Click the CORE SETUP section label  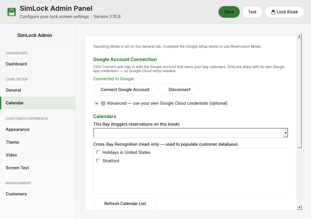coord(17,79)
